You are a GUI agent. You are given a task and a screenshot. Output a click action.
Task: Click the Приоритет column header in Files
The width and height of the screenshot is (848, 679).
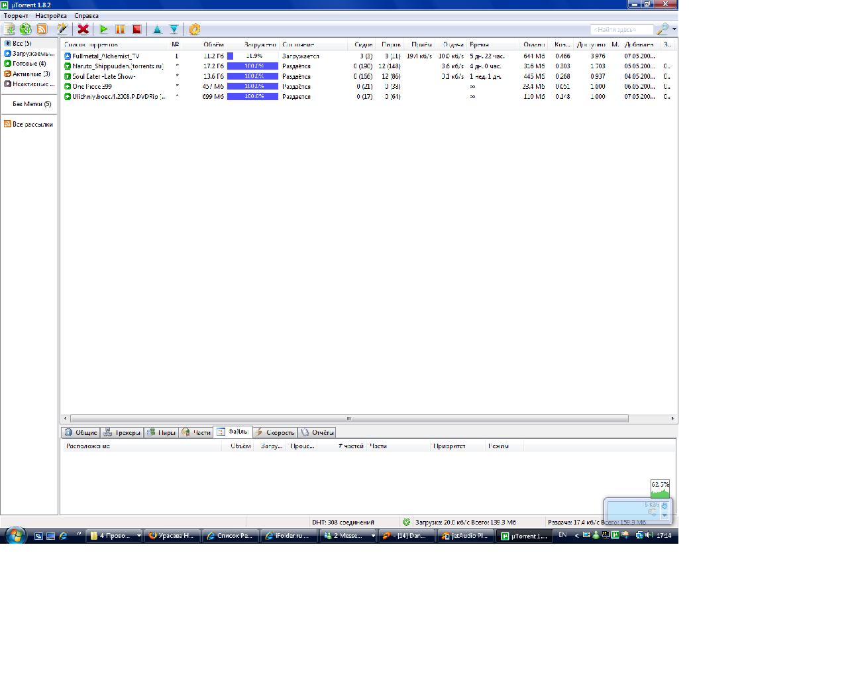457,446
